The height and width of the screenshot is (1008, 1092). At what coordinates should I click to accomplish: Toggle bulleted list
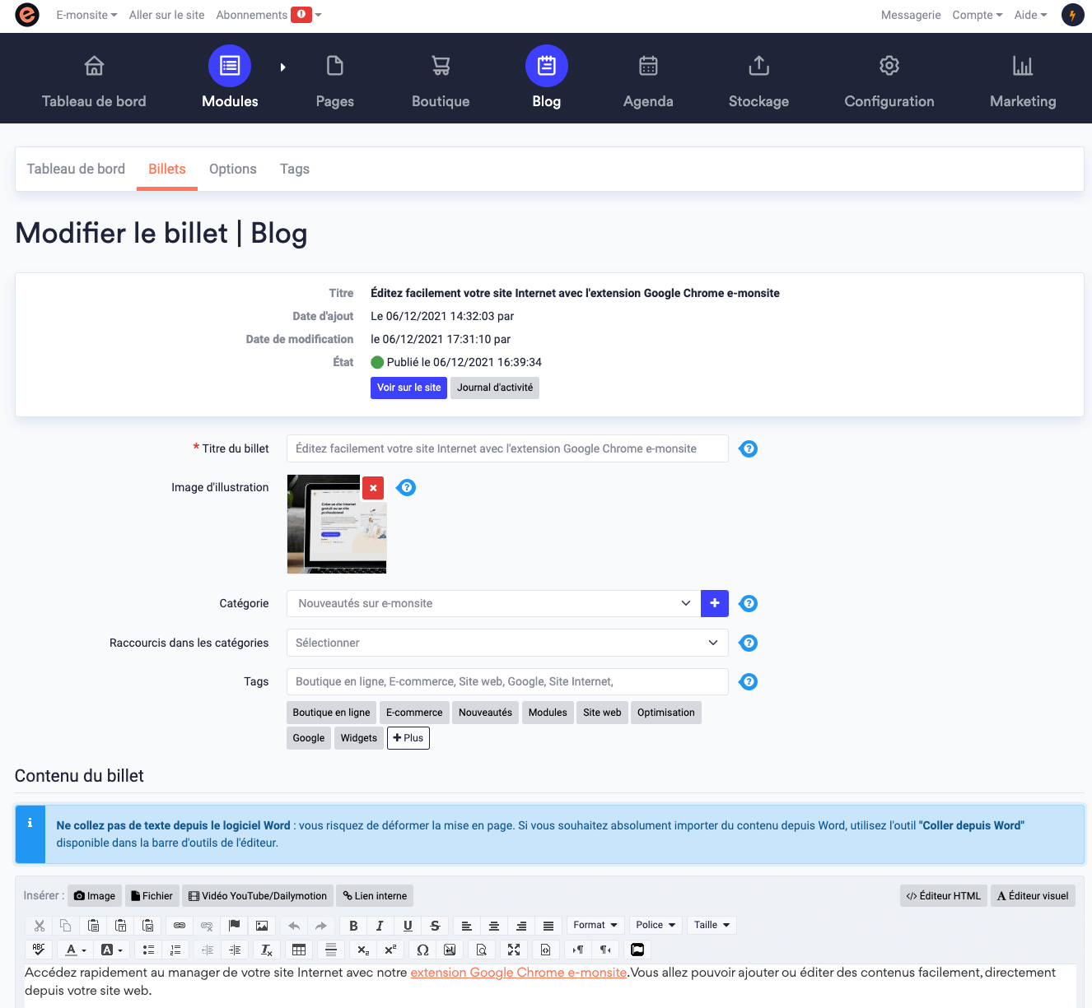pyautogui.click(x=148, y=950)
